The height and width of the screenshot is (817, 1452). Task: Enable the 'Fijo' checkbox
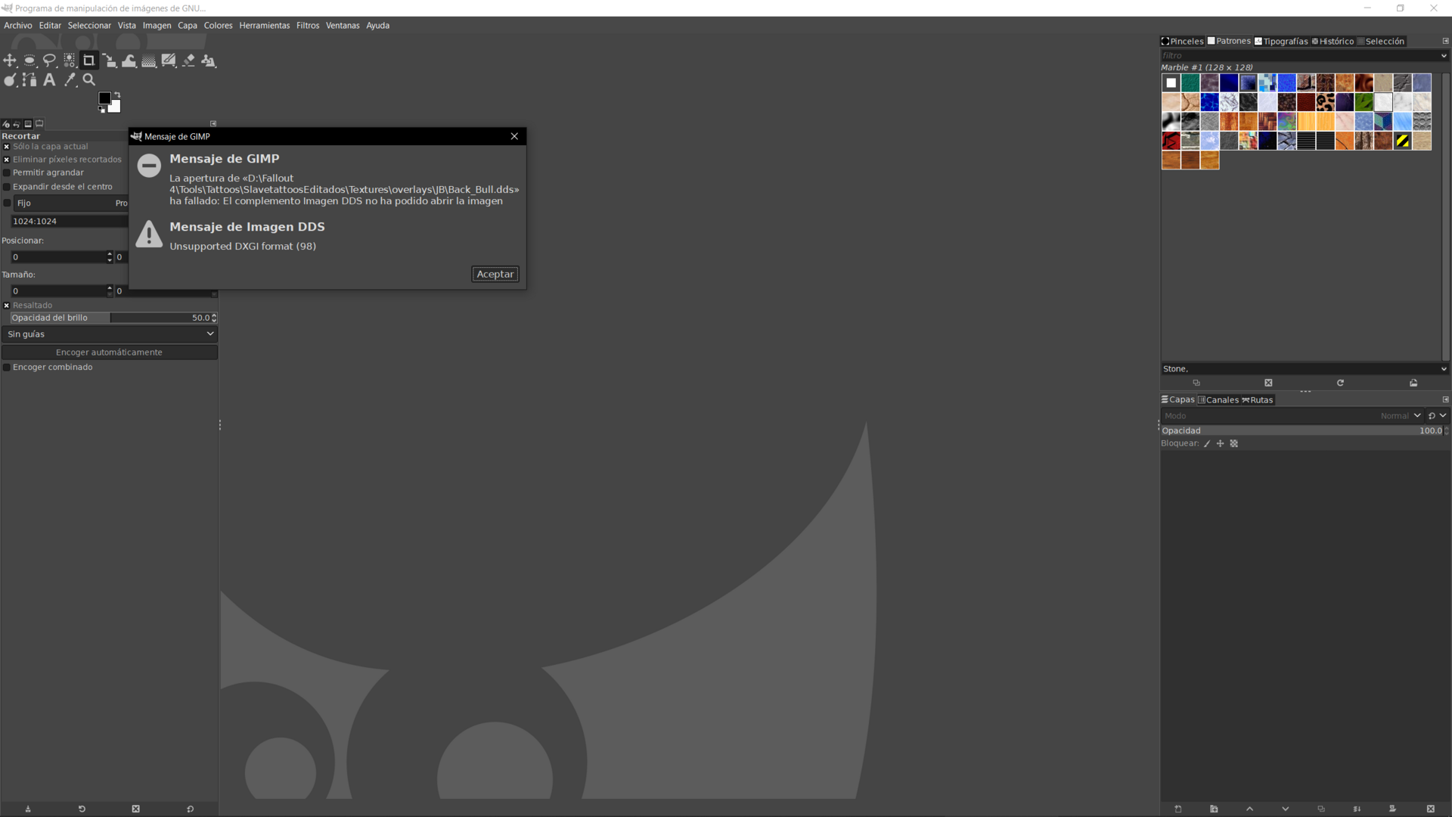coord(7,203)
